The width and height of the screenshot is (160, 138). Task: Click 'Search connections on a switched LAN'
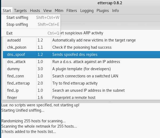85,76
